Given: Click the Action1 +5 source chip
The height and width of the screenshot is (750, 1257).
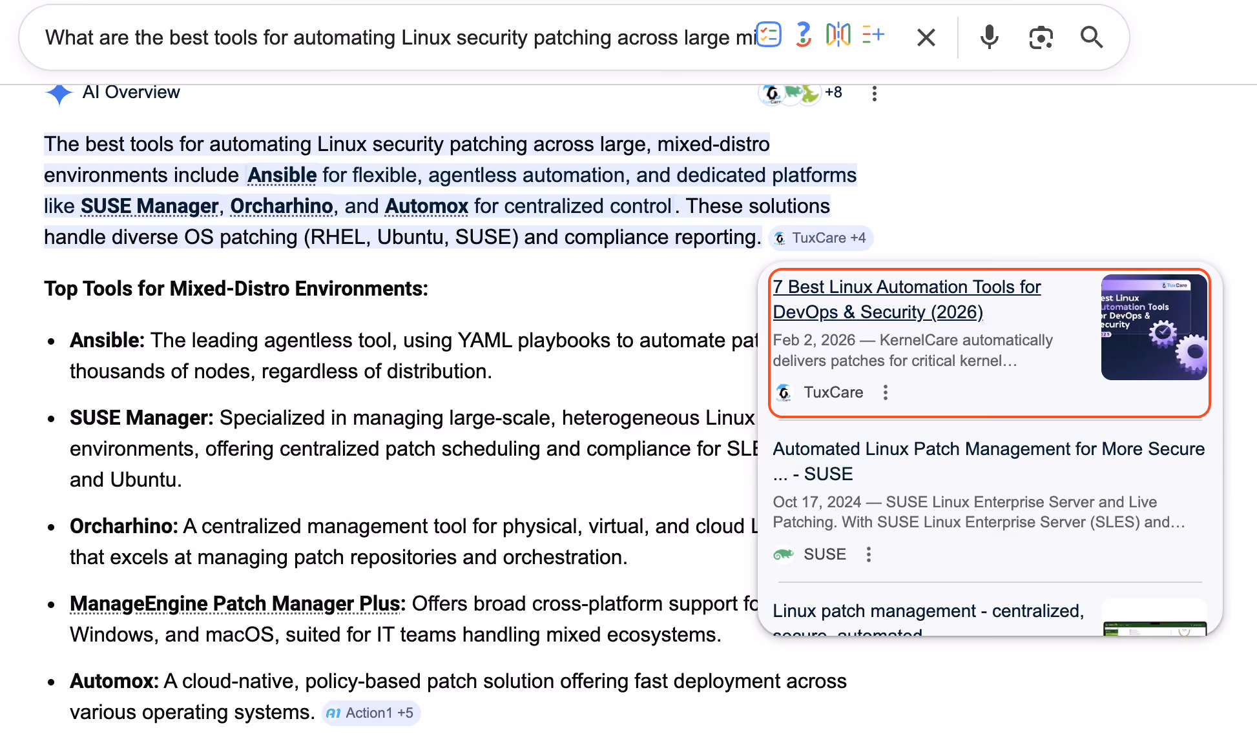Looking at the screenshot, I should 371,713.
